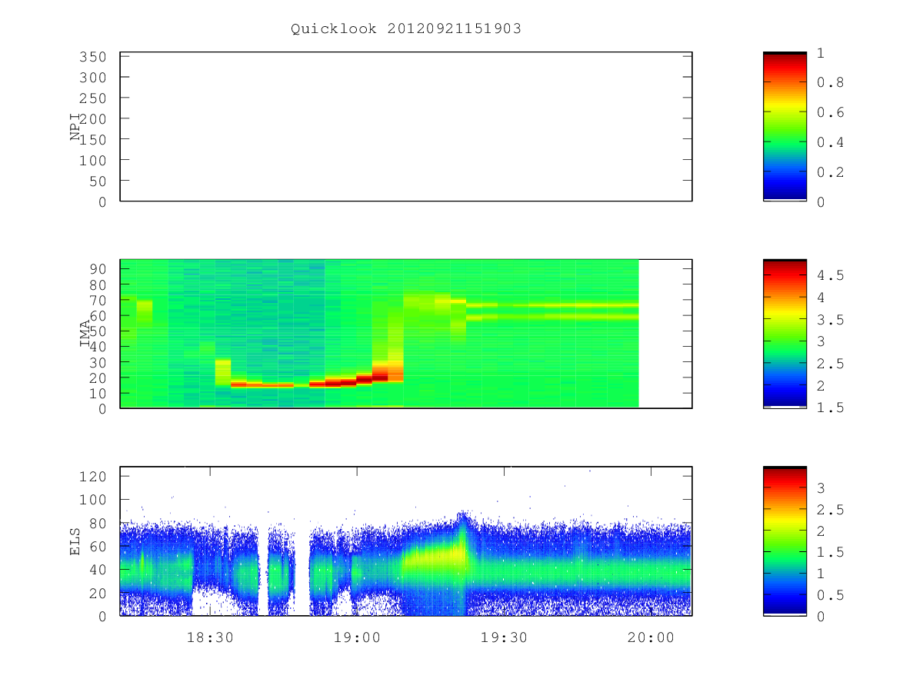Image resolution: width=923 pixels, height=692 pixels.
Task: Click the 4.5 label on IMA colorbar
Action: point(830,274)
